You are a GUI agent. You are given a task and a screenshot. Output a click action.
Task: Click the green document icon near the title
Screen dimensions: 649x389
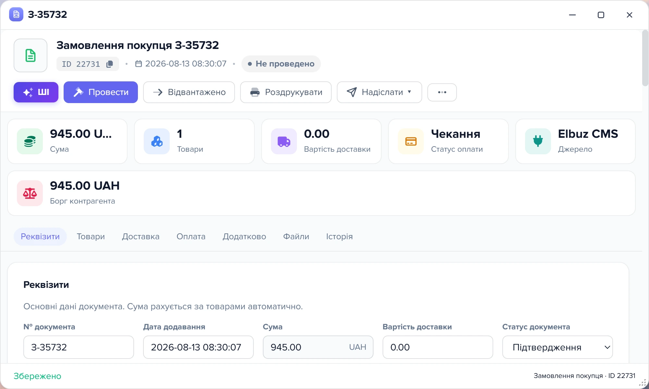tap(31, 55)
